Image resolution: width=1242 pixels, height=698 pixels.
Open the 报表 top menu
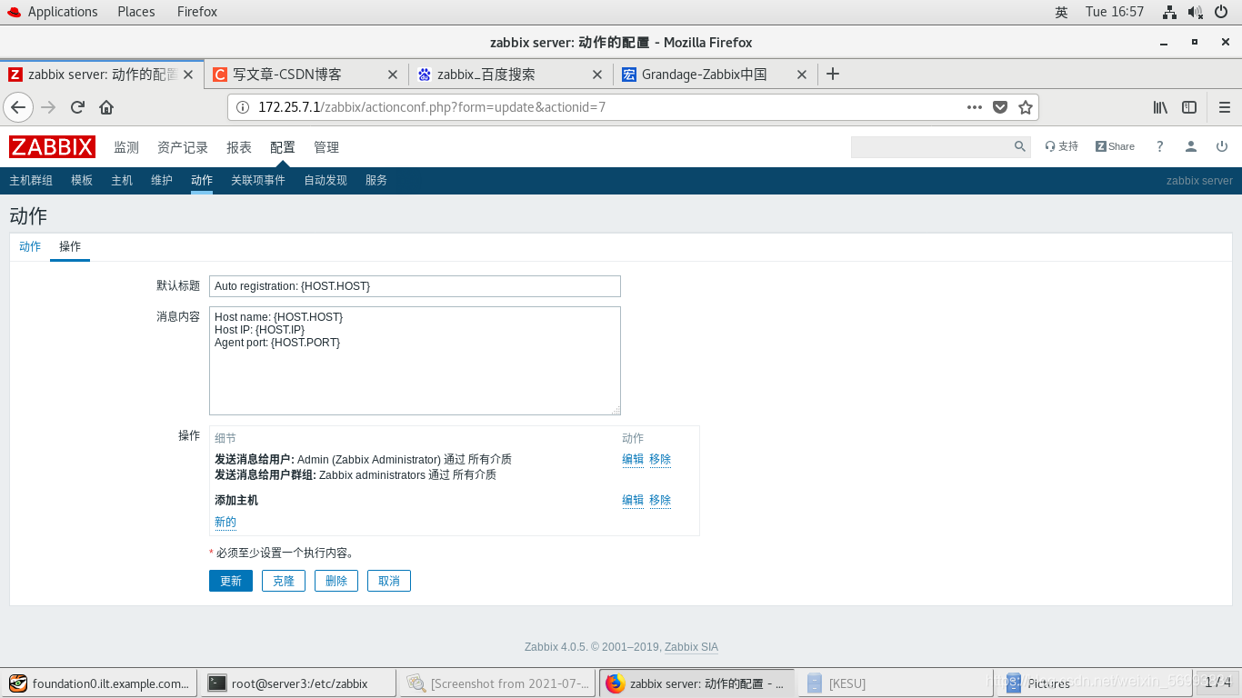[239, 147]
